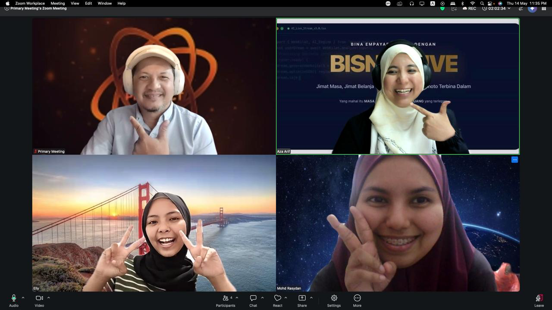Open the Now Playing menu bar icon
The width and height of the screenshot is (552, 310).
[442, 3]
